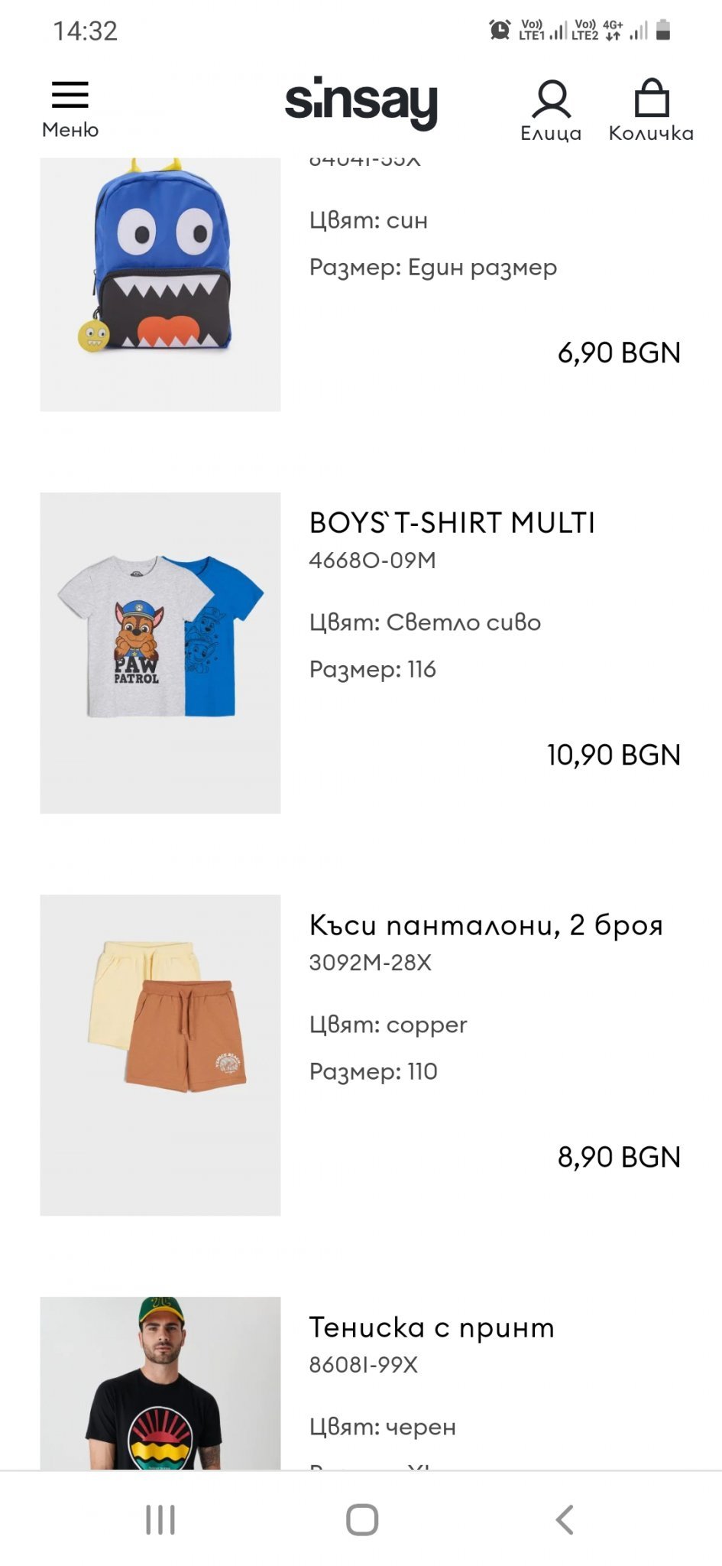Open the BOYS` T-SHIRT MULTI title

[x=452, y=523]
